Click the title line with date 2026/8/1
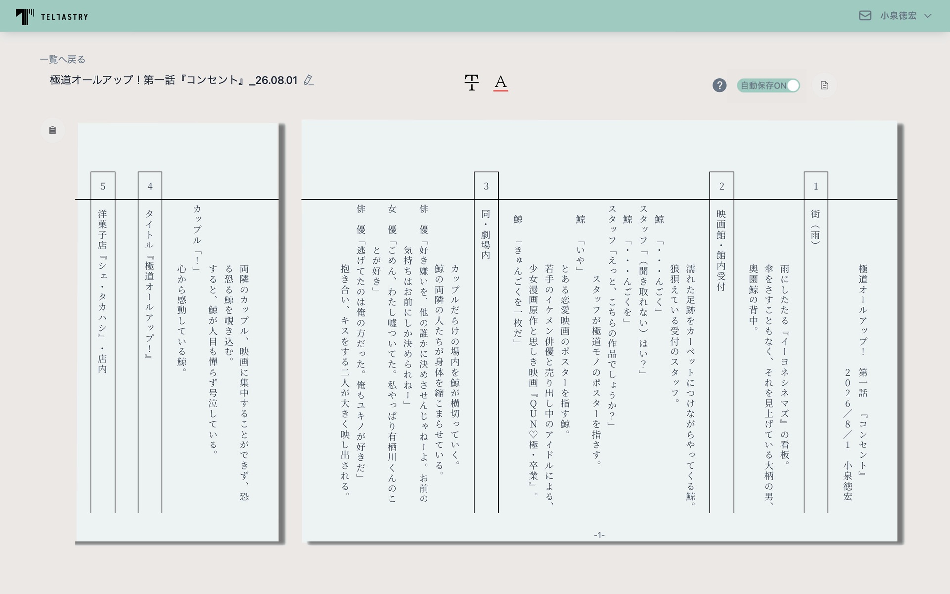 click(x=848, y=434)
